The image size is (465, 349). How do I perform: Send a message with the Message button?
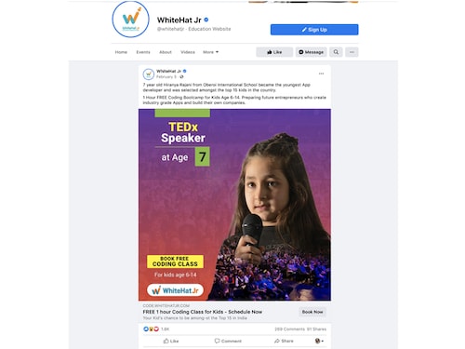(311, 52)
